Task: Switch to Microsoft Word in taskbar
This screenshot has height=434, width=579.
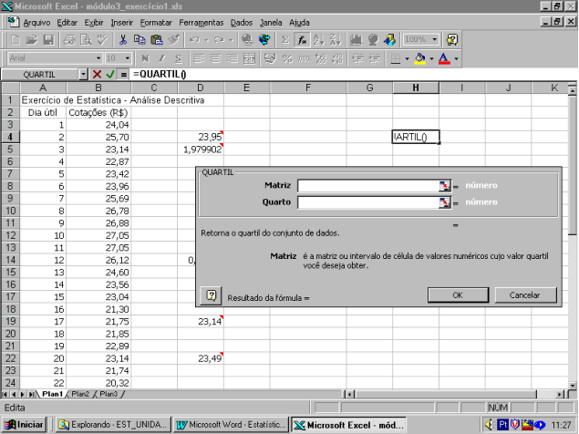Action: [232, 425]
